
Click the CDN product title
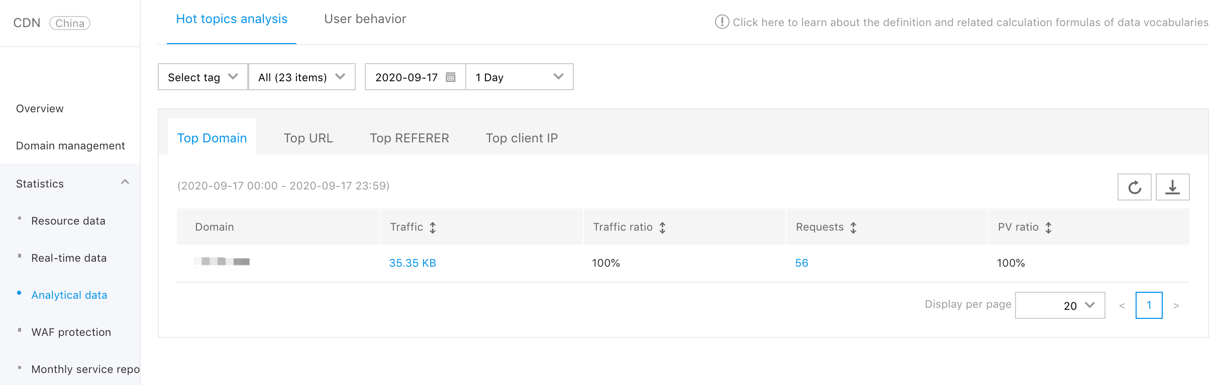click(x=27, y=23)
